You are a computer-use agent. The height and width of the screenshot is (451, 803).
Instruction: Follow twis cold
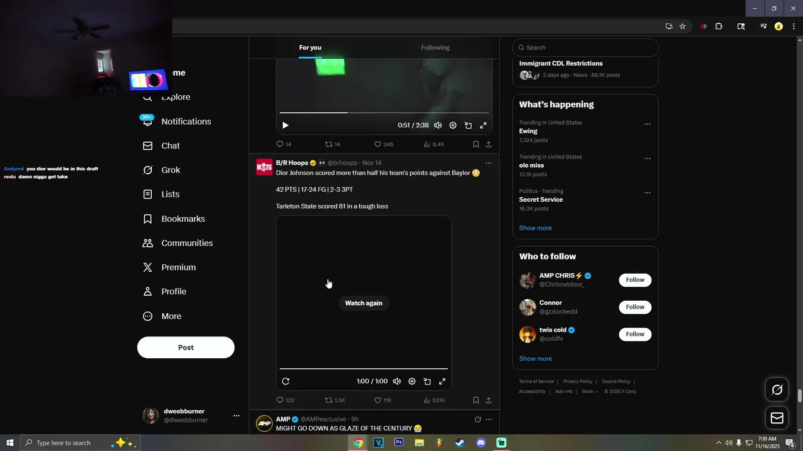635,334
